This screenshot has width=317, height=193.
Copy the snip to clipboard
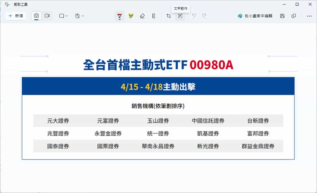click(x=294, y=16)
